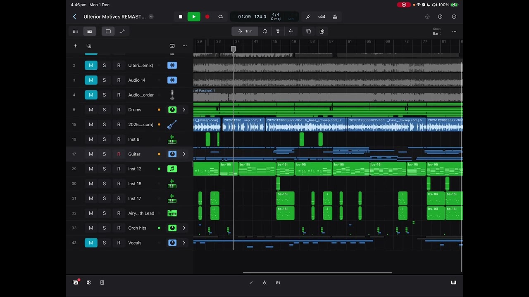Open project title dropdown chevron
The height and width of the screenshot is (297, 529).
pos(151,16)
